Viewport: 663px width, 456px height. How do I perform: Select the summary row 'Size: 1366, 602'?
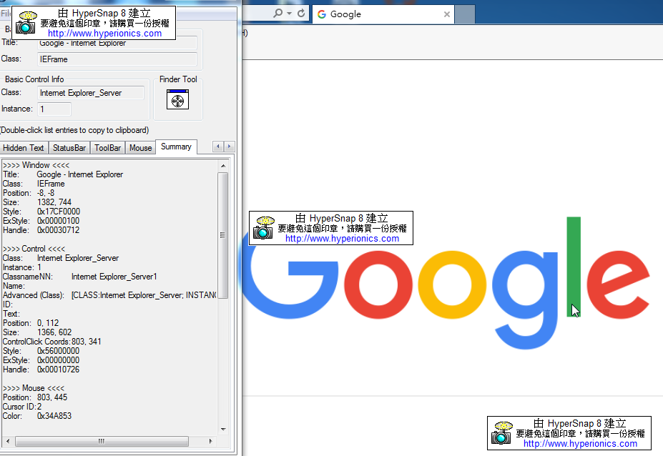(37, 332)
